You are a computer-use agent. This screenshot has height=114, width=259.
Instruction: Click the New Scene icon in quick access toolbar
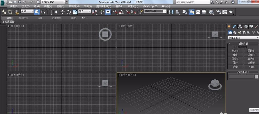click(10, 2)
